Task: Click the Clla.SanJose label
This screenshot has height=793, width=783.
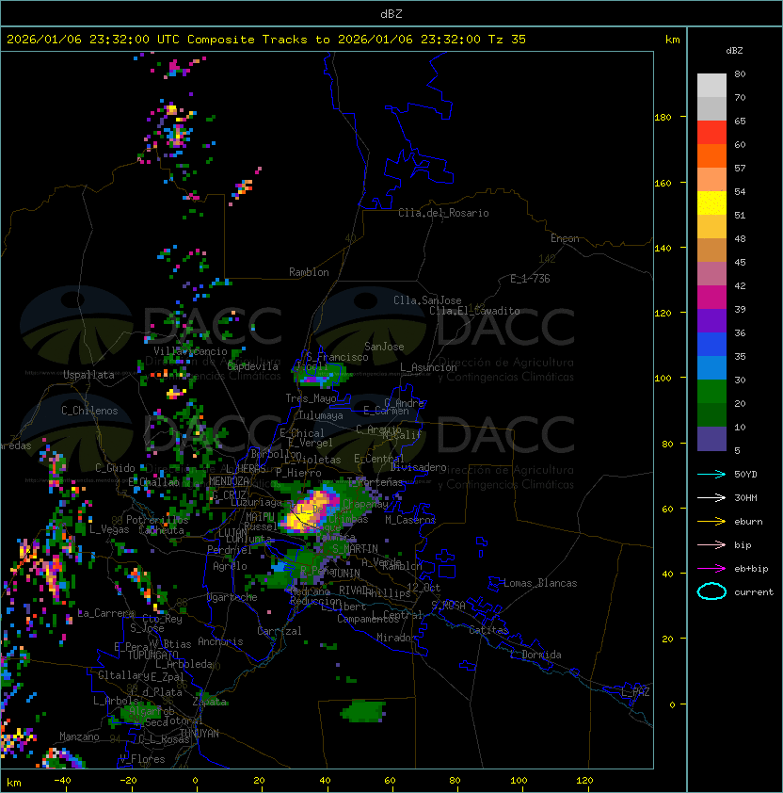Action: pyautogui.click(x=427, y=300)
